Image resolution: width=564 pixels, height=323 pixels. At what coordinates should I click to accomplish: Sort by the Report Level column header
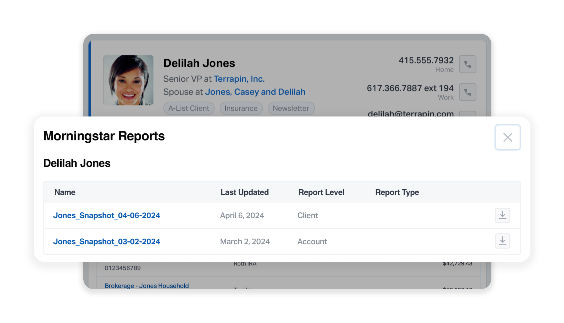(321, 192)
